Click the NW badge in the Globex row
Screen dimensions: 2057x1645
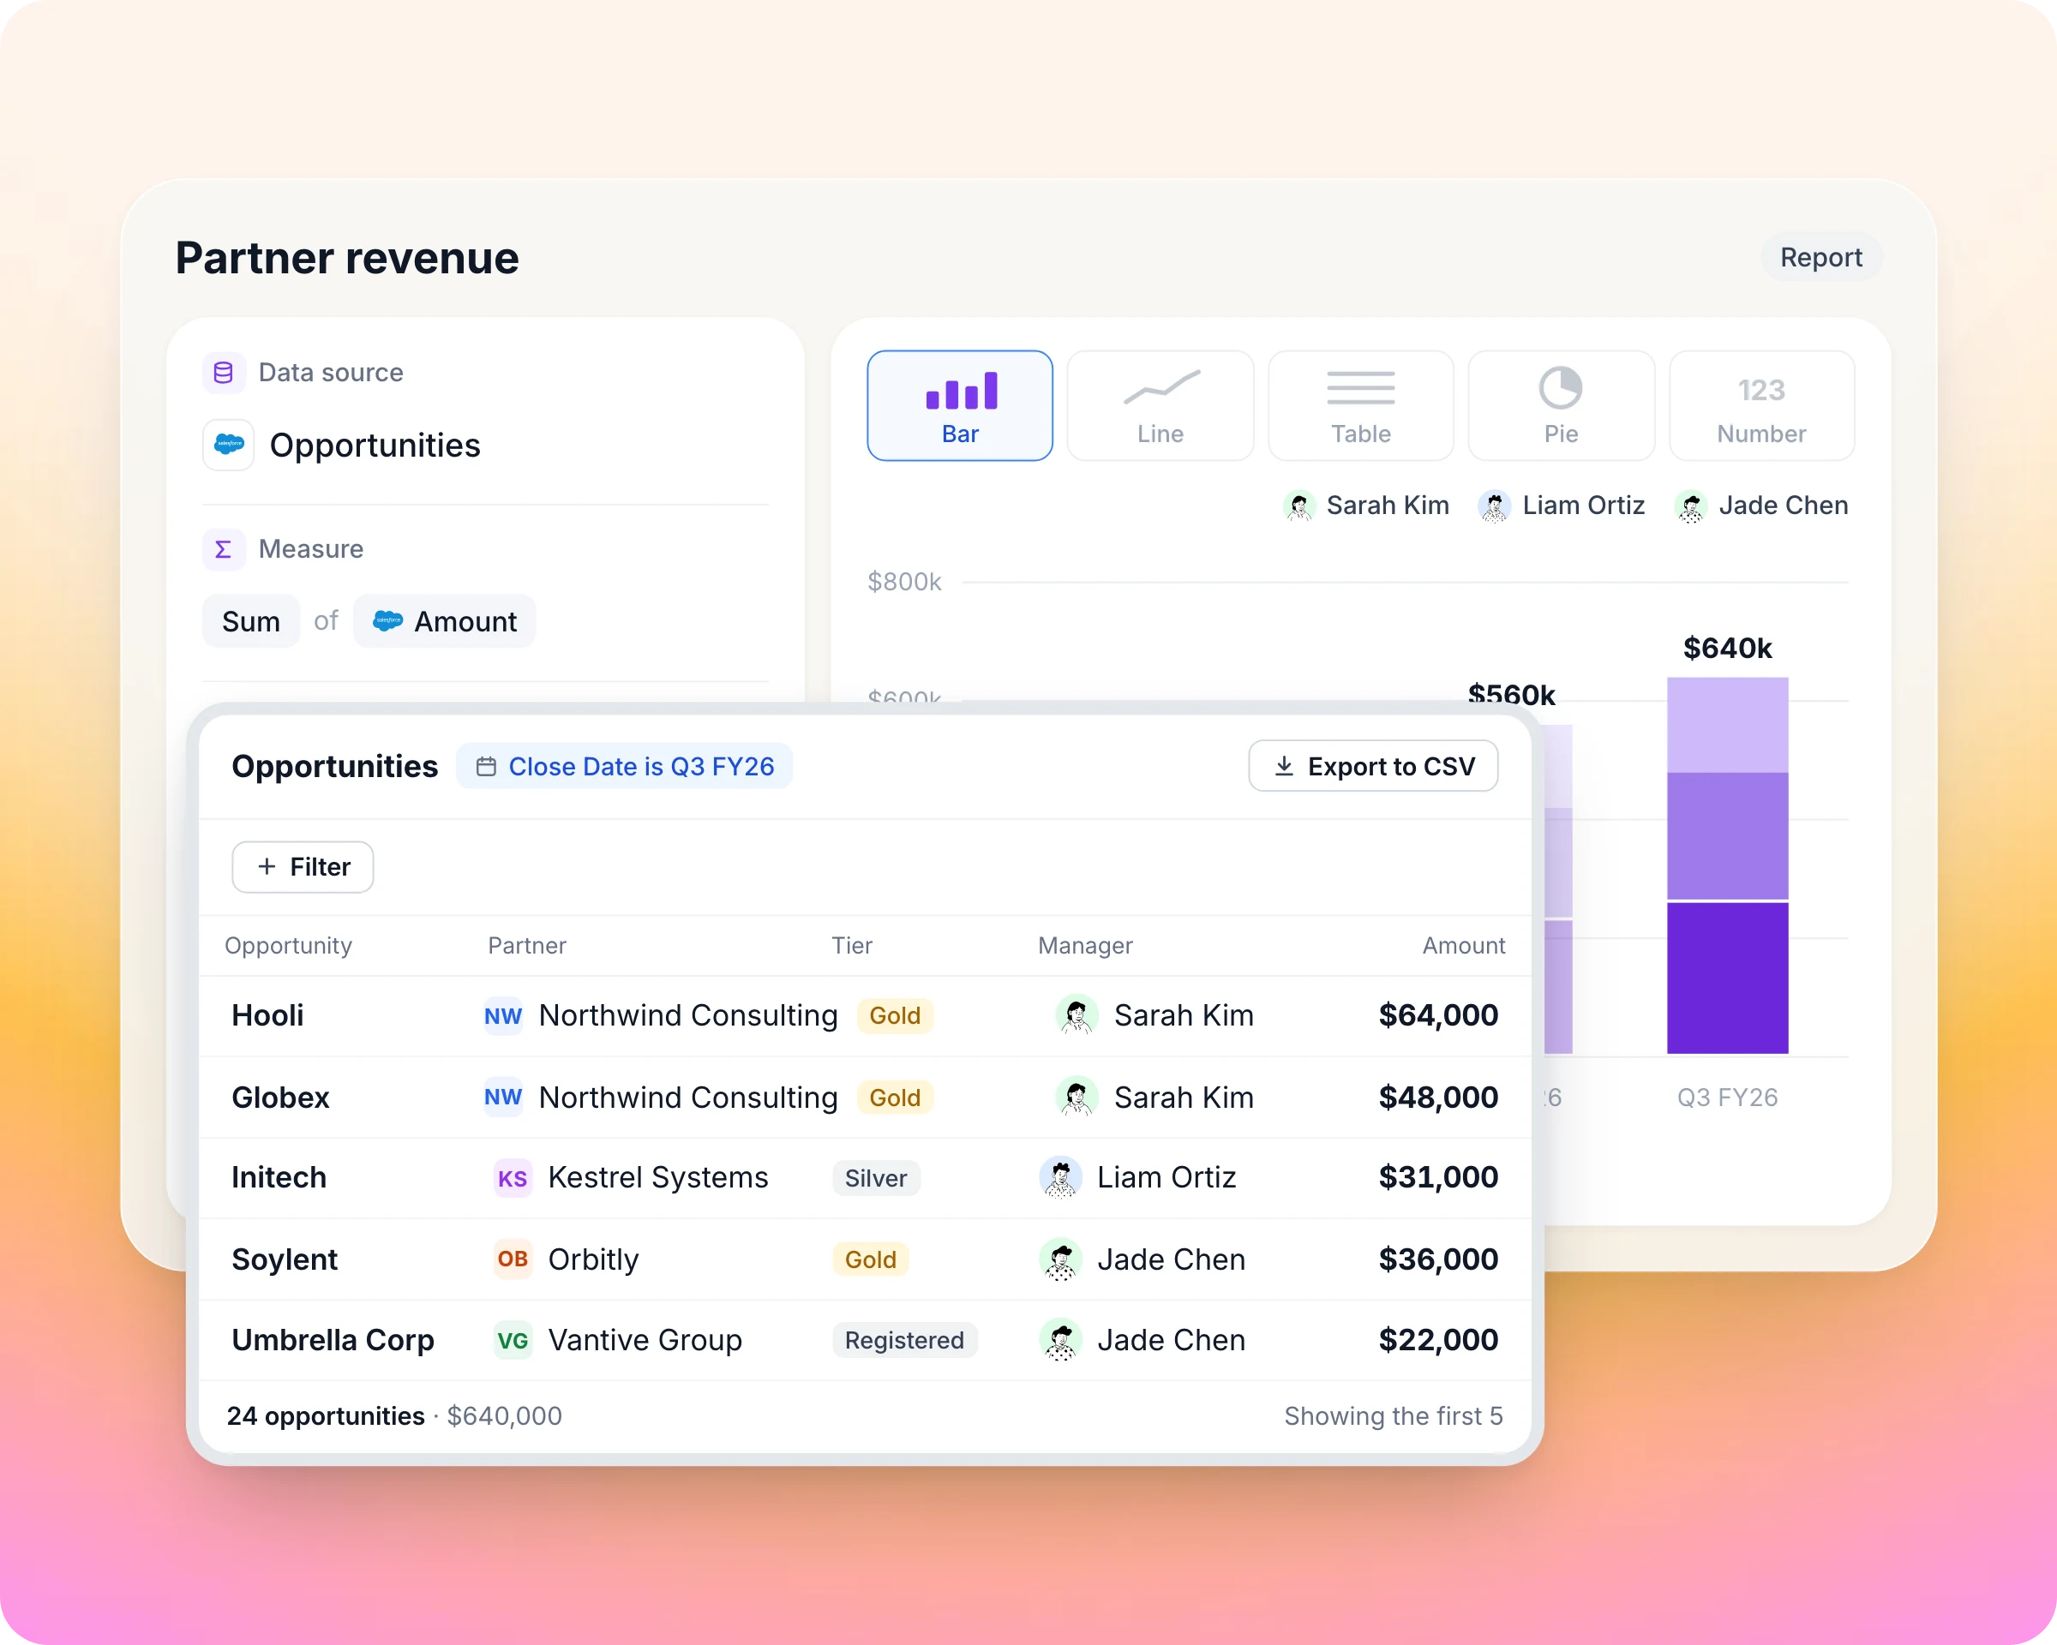click(503, 1097)
